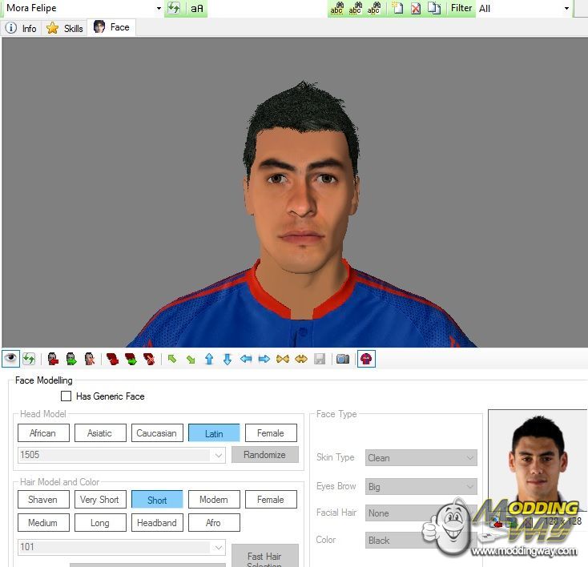Click the blue left arrow icon
The width and height of the screenshot is (588, 567).
pyautogui.click(x=245, y=359)
